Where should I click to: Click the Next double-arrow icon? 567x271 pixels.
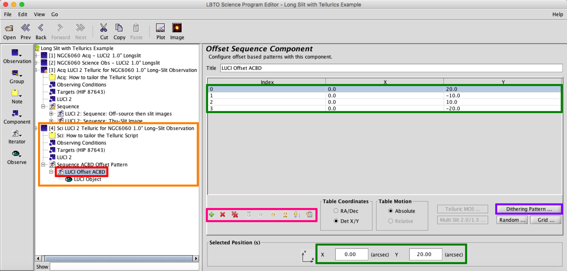click(x=80, y=28)
